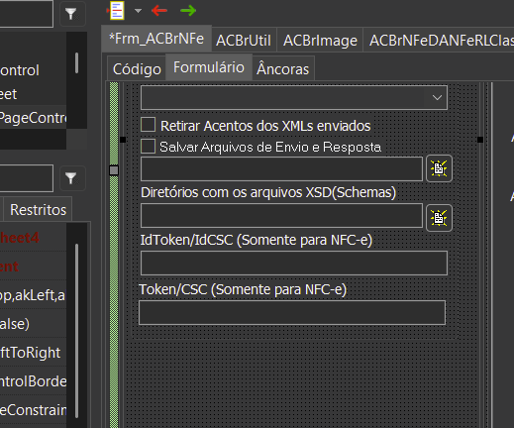
Task: Jump back with the red left arrow
Action: tap(159, 11)
